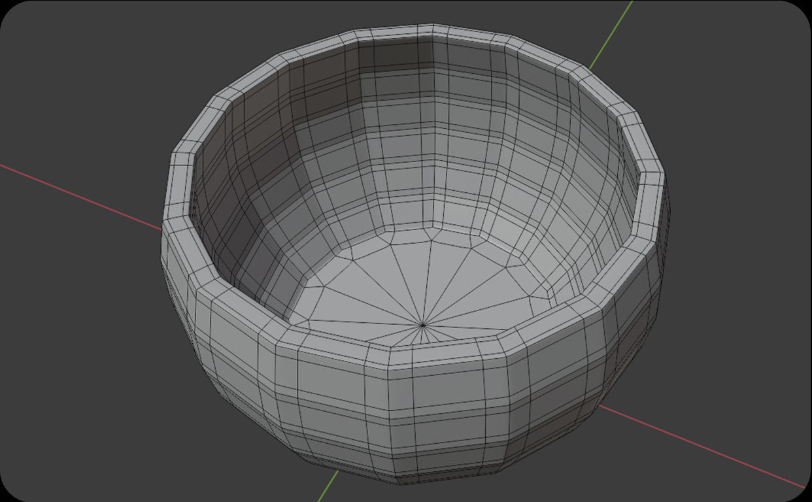The image size is (812, 502).
Task: Select the center pole vertex of bowl floor
Action: [423, 324]
